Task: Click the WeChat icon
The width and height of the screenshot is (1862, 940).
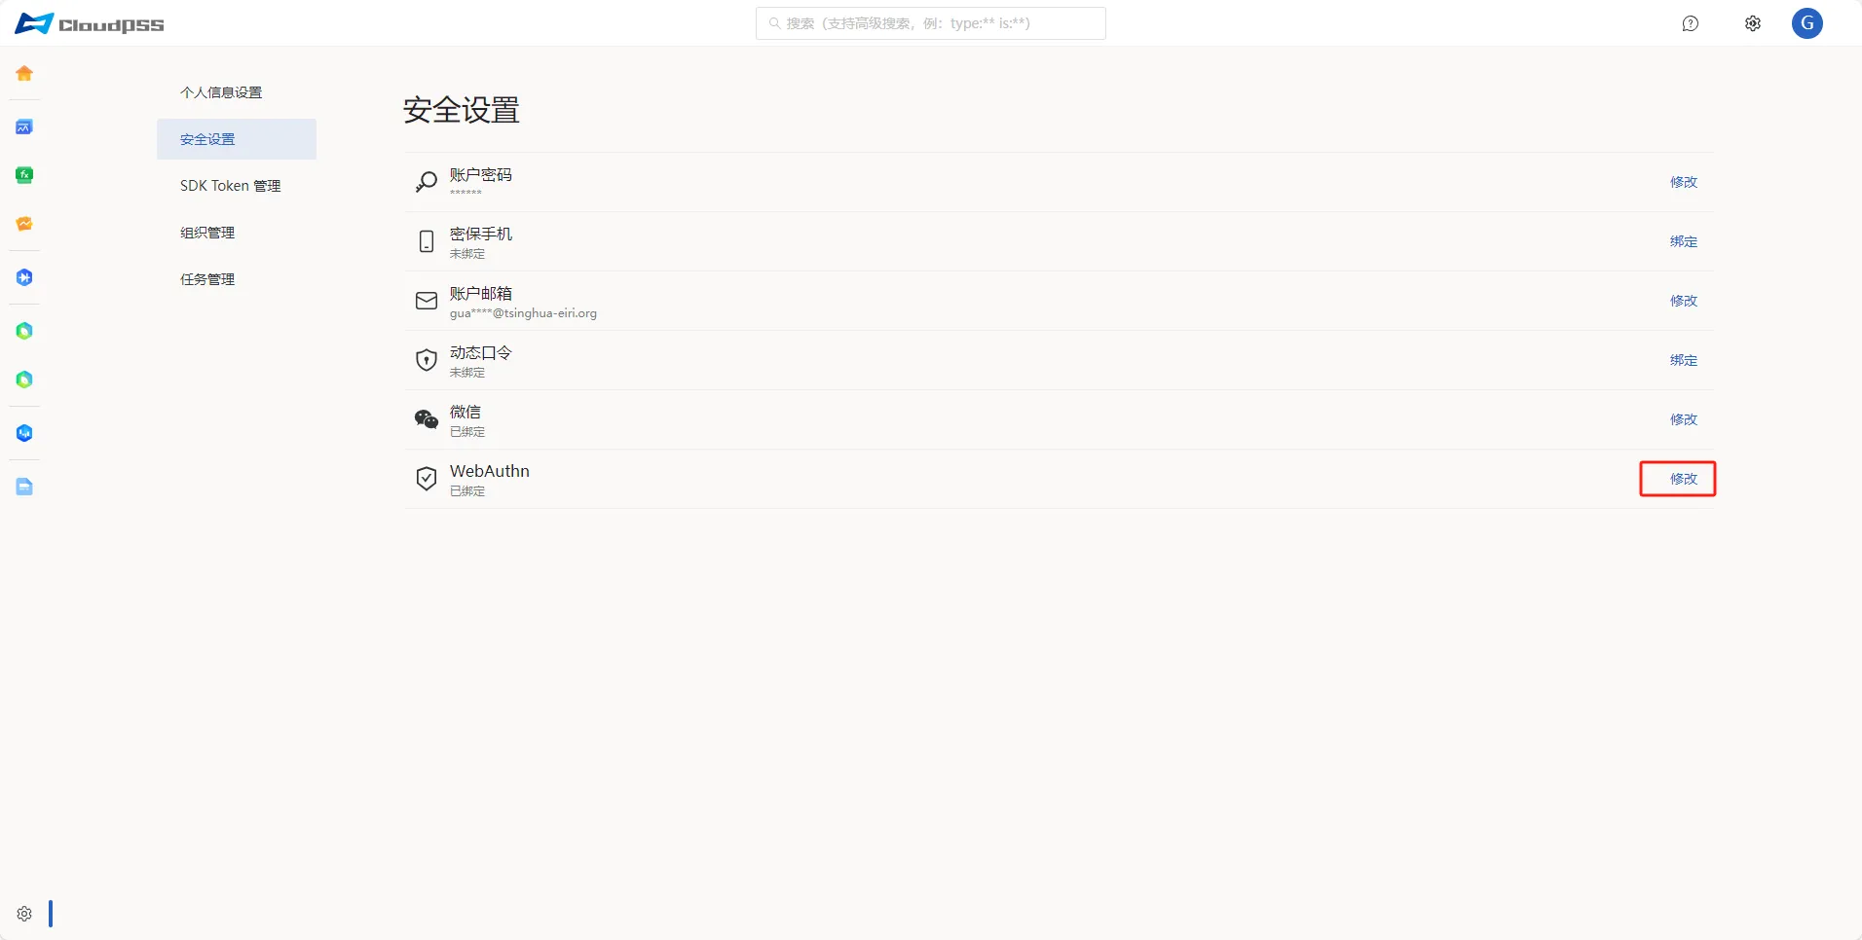Action: coord(427,419)
